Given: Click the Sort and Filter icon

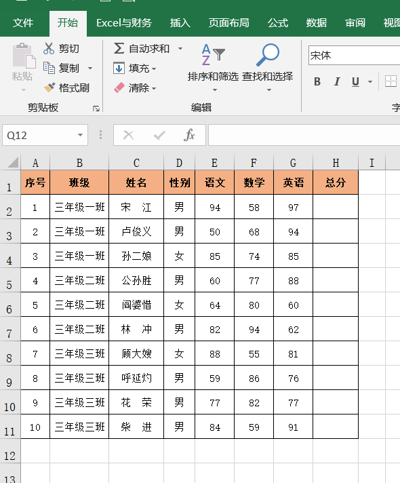Looking at the screenshot, I should point(213,55).
